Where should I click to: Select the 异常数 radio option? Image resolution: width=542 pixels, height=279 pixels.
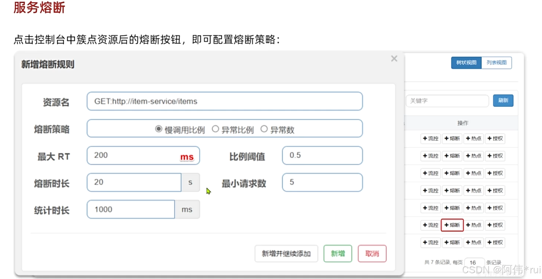coord(264,129)
